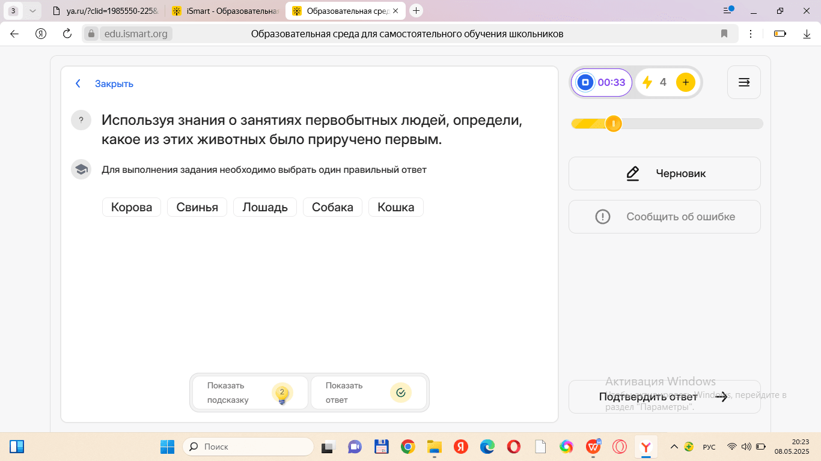The width and height of the screenshot is (821, 461).
Task: Close the active Образовательная среда tab
Action: (x=395, y=11)
